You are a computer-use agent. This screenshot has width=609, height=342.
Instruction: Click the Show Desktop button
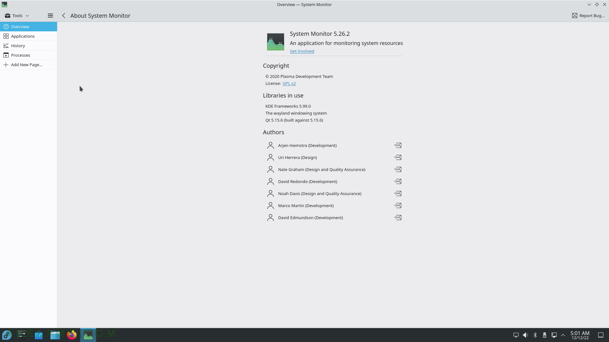click(x=601, y=335)
